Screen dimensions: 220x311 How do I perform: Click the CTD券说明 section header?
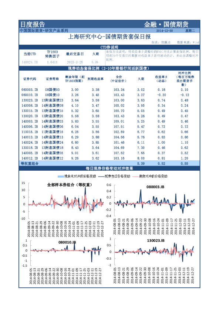109,47
